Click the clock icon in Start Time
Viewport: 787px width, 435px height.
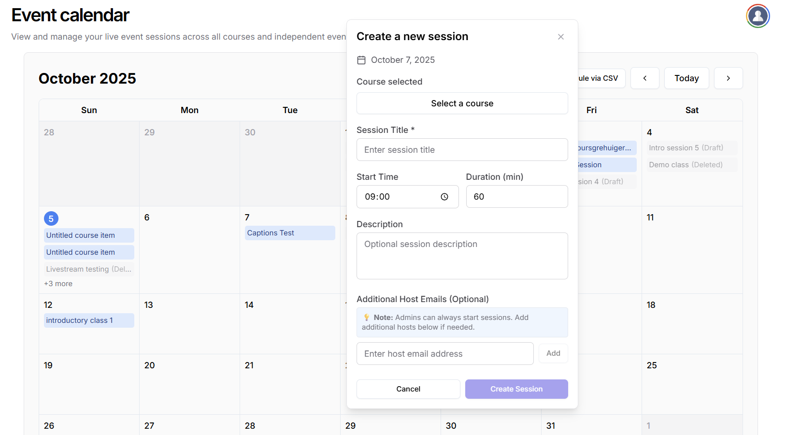click(444, 197)
